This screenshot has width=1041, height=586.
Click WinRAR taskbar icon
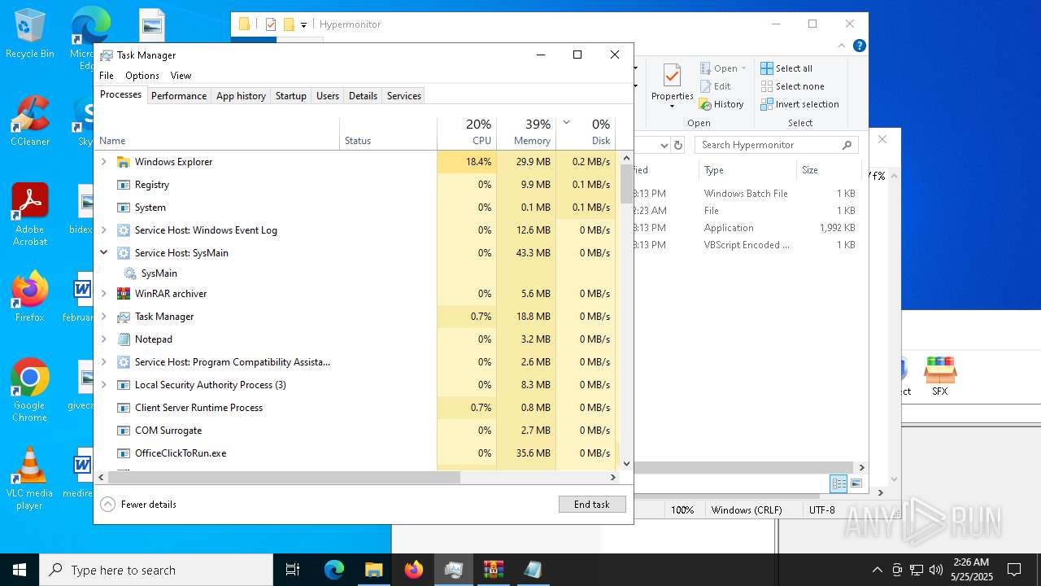pos(494,570)
